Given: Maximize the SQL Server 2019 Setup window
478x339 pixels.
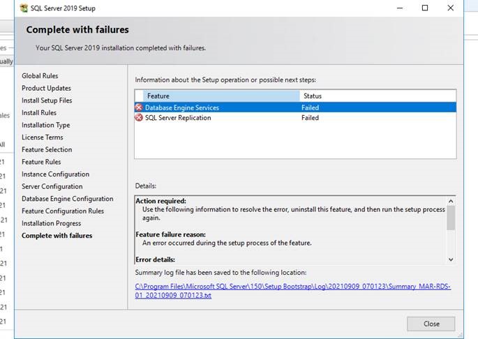Looking at the screenshot, I should point(425,8).
